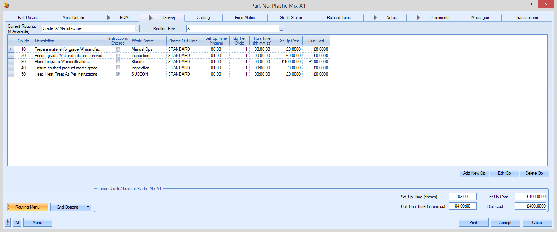Click the arrow marker on the Documents tab

coord(419,18)
